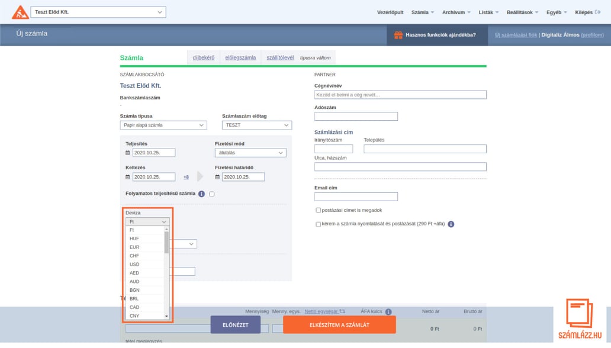Click info icon next to ÁFA kulcs

click(388, 312)
